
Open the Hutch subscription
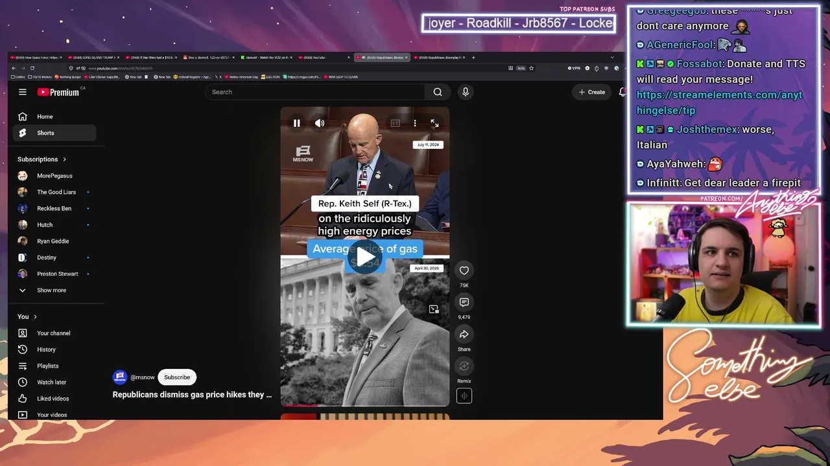pos(54,225)
